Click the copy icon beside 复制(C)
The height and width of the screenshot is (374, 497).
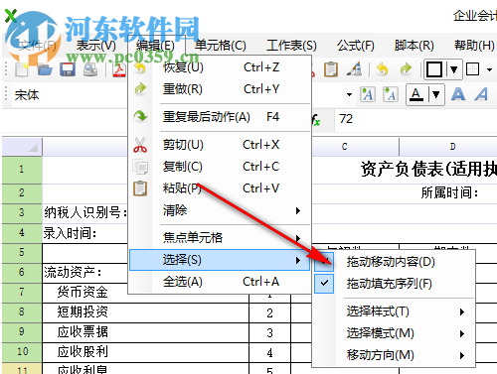click(x=140, y=167)
